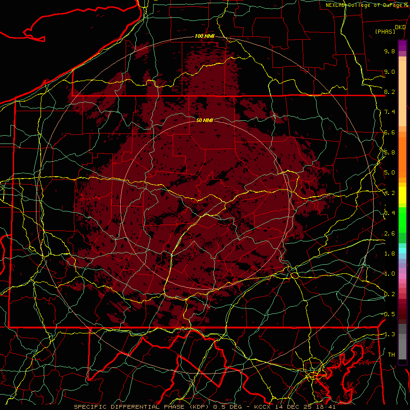Click the 9.0 value on color scale
410x410 pixels.
[x=389, y=72]
